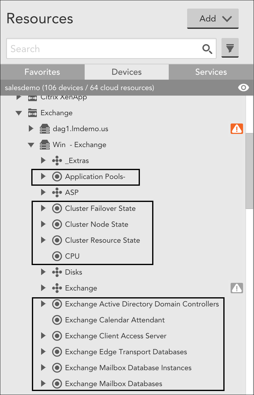This screenshot has width=254, height=395.
Task: Collapse the Exchange group folder
Action: [19, 113]
